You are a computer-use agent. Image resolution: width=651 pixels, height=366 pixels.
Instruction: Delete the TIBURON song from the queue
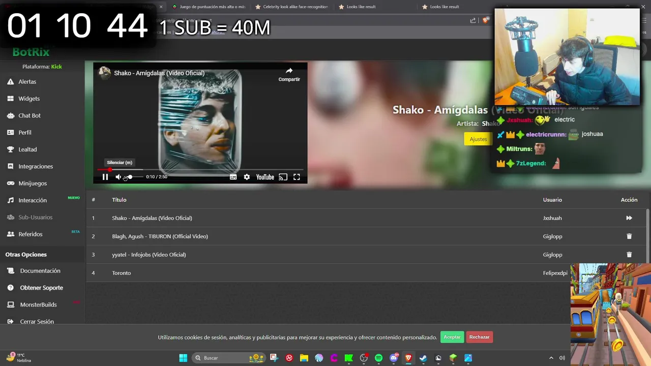(629, 236)
